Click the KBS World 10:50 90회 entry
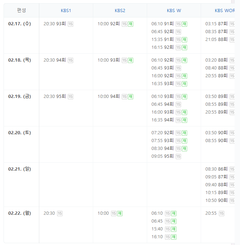Image resolution: width=240 pixels, height=245 pixels. [x=216, y=200]
